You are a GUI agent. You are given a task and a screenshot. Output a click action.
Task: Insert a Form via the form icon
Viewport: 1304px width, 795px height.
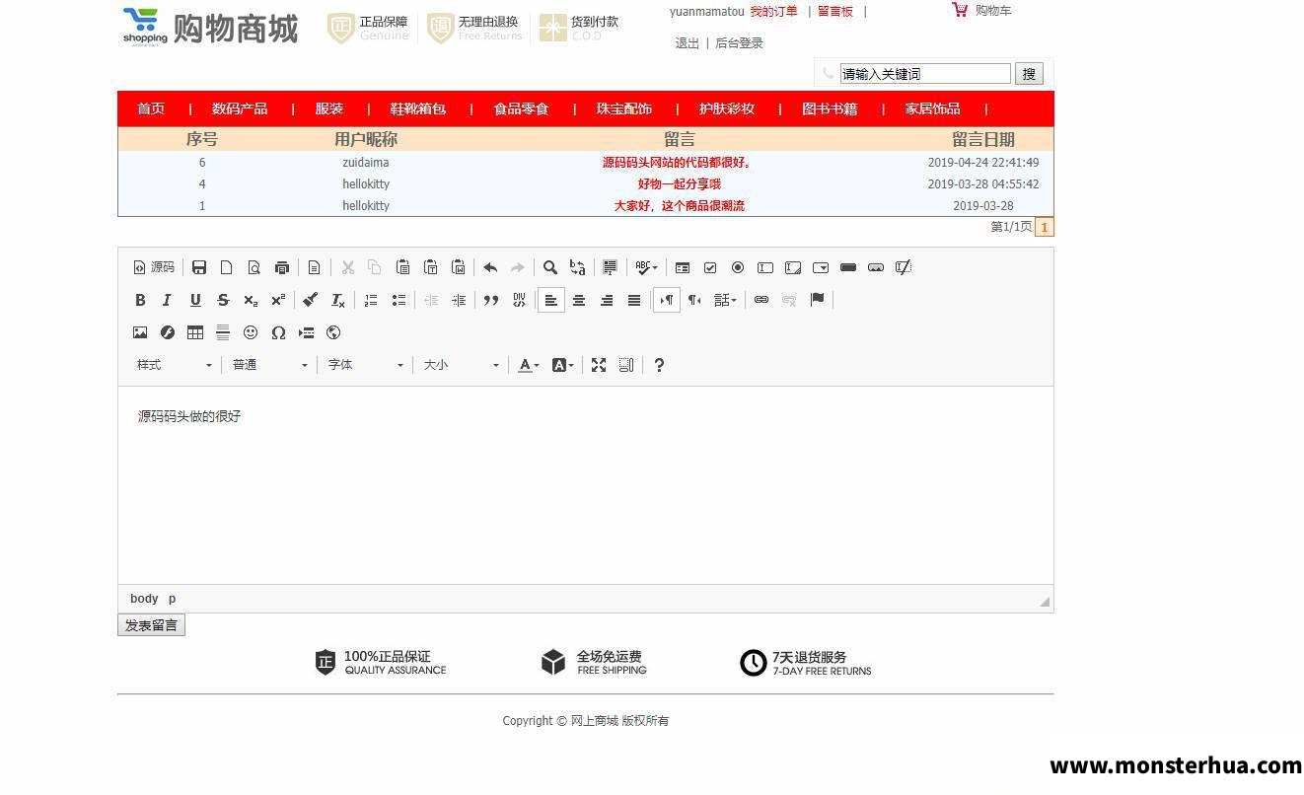click(683, 267)
